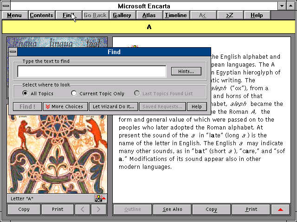Open the Find dialog system menu box
The height and width of the screenshot is (222, 297).
13,52
